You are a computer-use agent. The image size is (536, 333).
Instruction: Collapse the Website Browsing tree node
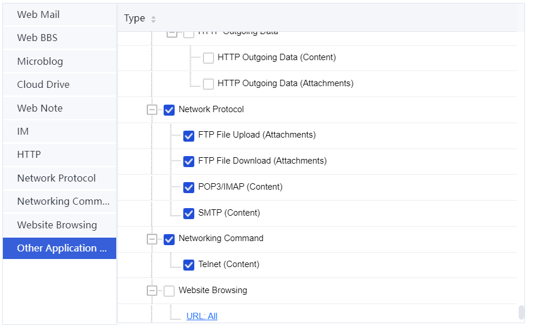152,291
